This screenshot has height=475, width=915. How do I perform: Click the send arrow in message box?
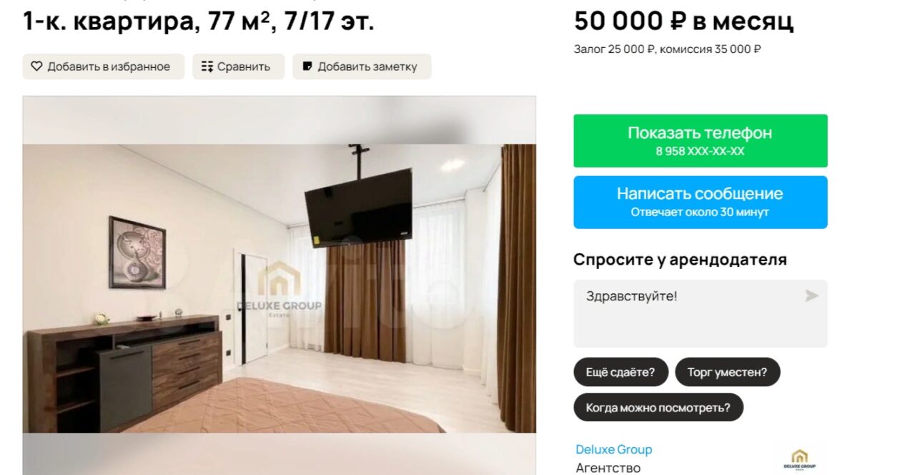(811, 295)
